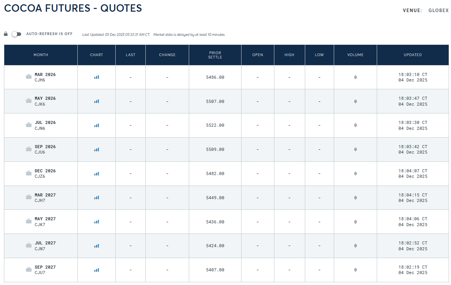Screen dimensions: 451x285
Task: Click the prior settle value 5407.00
Action: coord(215,270)
